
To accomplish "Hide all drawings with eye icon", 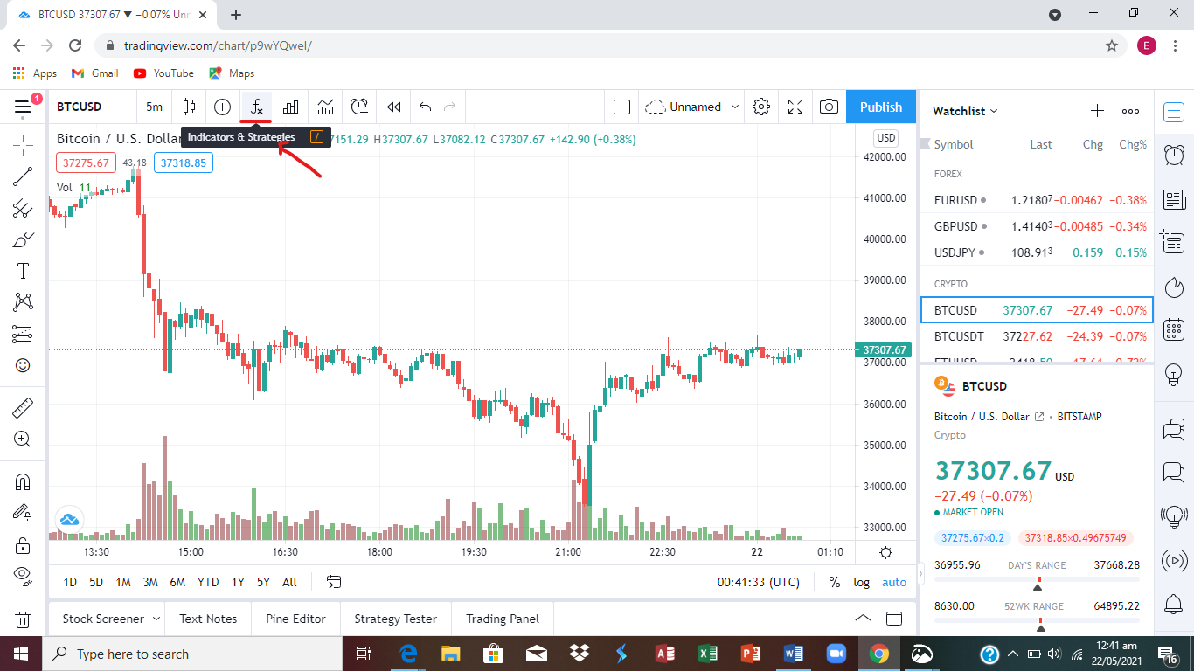I will point(23,576).
